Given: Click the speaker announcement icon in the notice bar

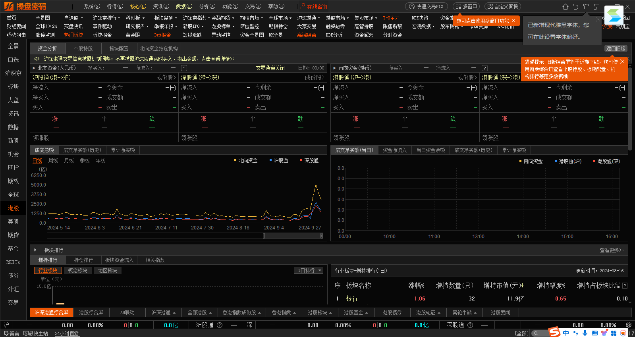Looking at the screenshot, I should (37, 59).
